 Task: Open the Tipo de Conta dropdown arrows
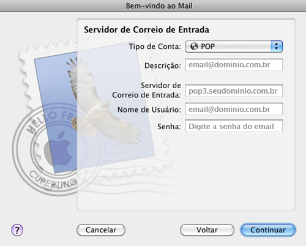(277, 47)
